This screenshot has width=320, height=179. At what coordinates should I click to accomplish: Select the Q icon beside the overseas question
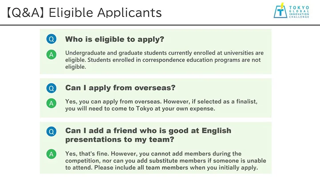click(52, 88)
